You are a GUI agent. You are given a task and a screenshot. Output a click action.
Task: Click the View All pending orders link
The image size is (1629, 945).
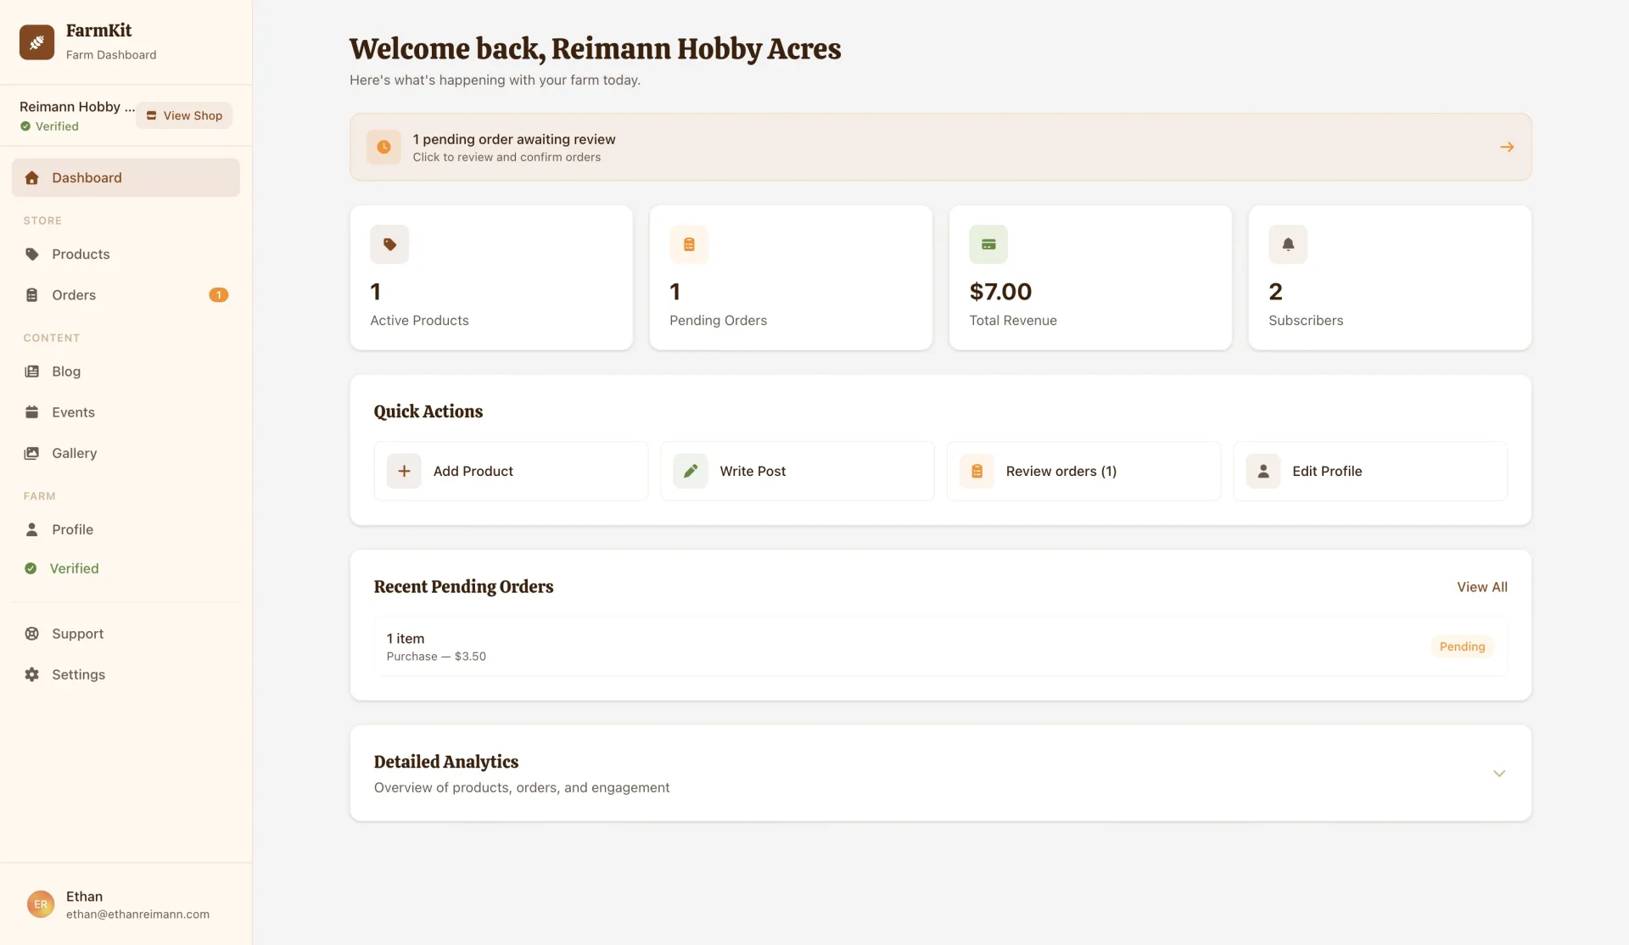[x=1481, y=586]
